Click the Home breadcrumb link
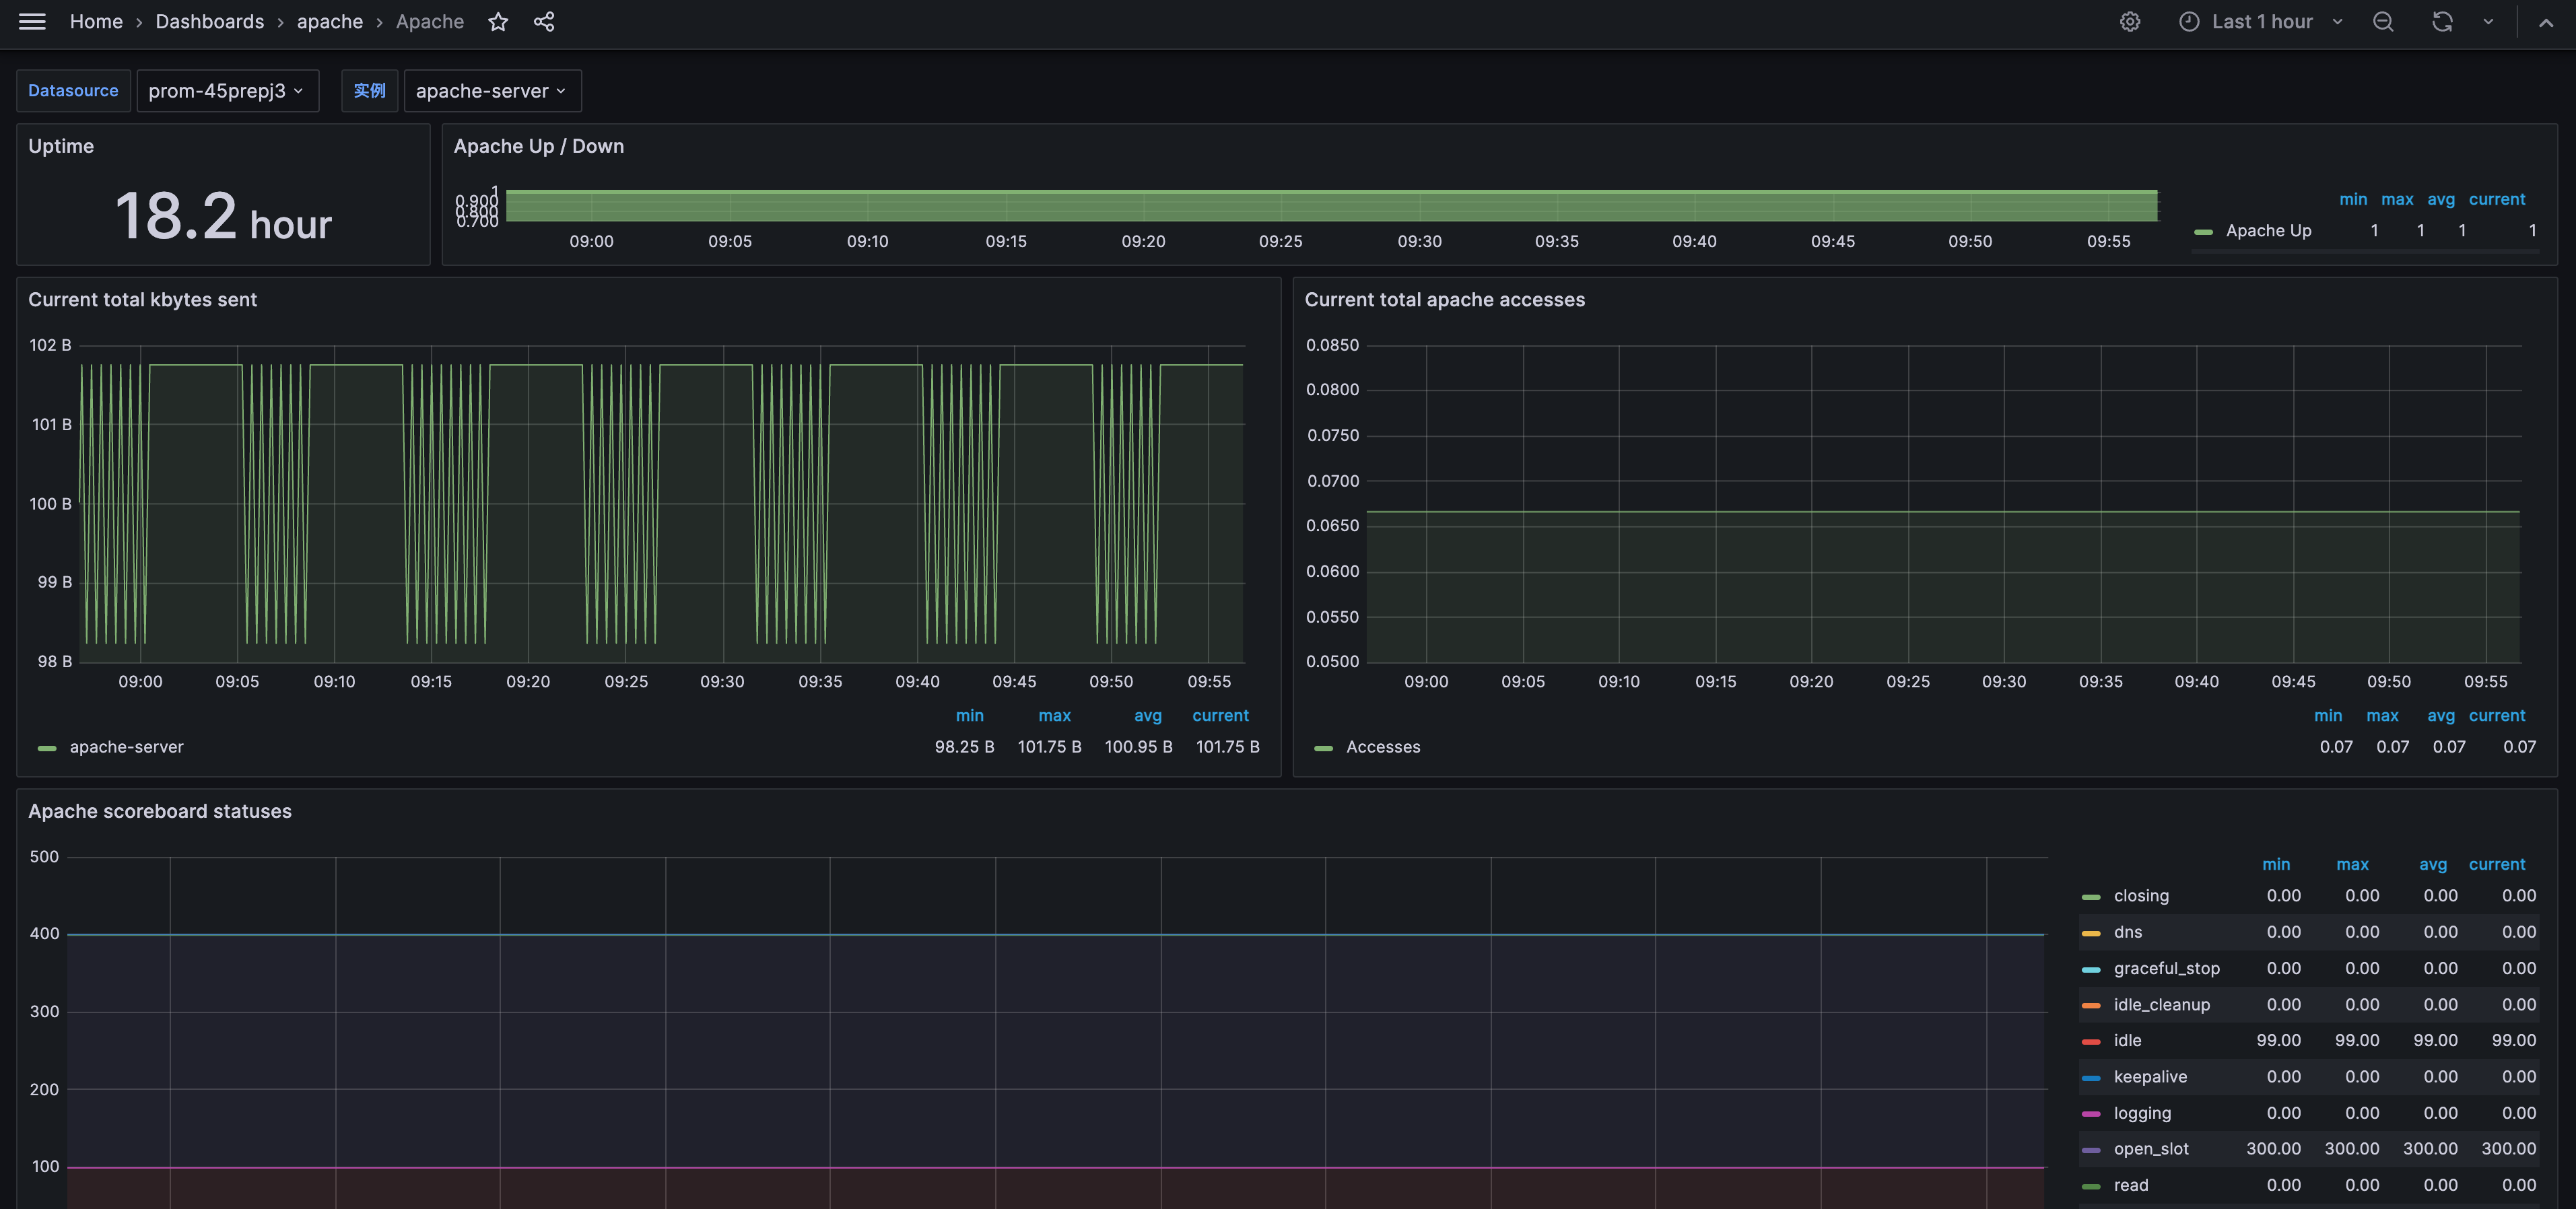This screenshot has width=2576, height=1209. pyautogui.click(x=96, y=22)
